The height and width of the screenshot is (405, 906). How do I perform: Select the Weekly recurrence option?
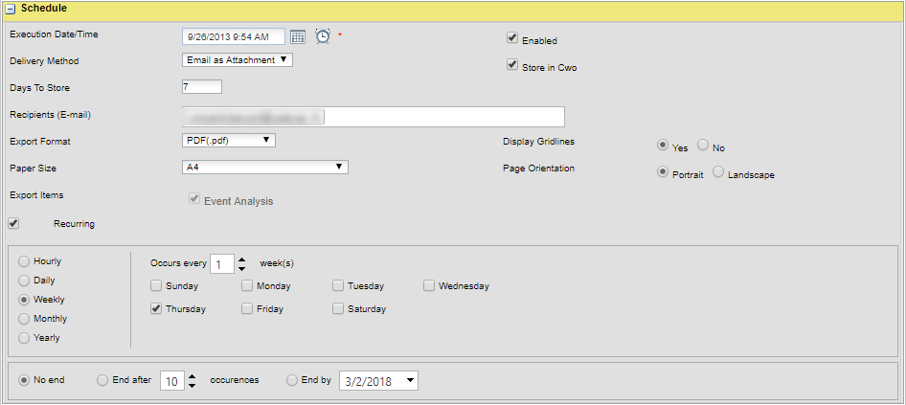pyautogui.click(x=24, y=300)
